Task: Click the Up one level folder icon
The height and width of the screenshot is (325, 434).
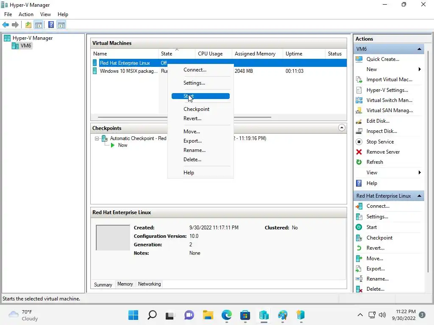Action: [28, 25]
